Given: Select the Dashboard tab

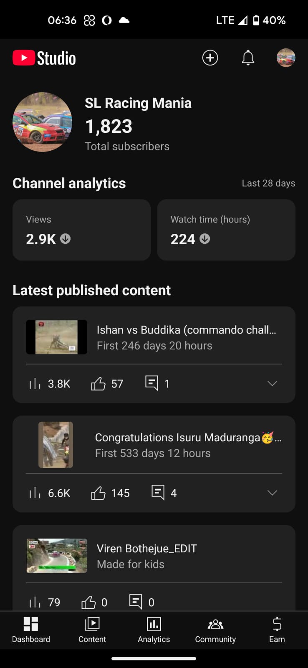Looking at the screenshot, I should (31, 630).
